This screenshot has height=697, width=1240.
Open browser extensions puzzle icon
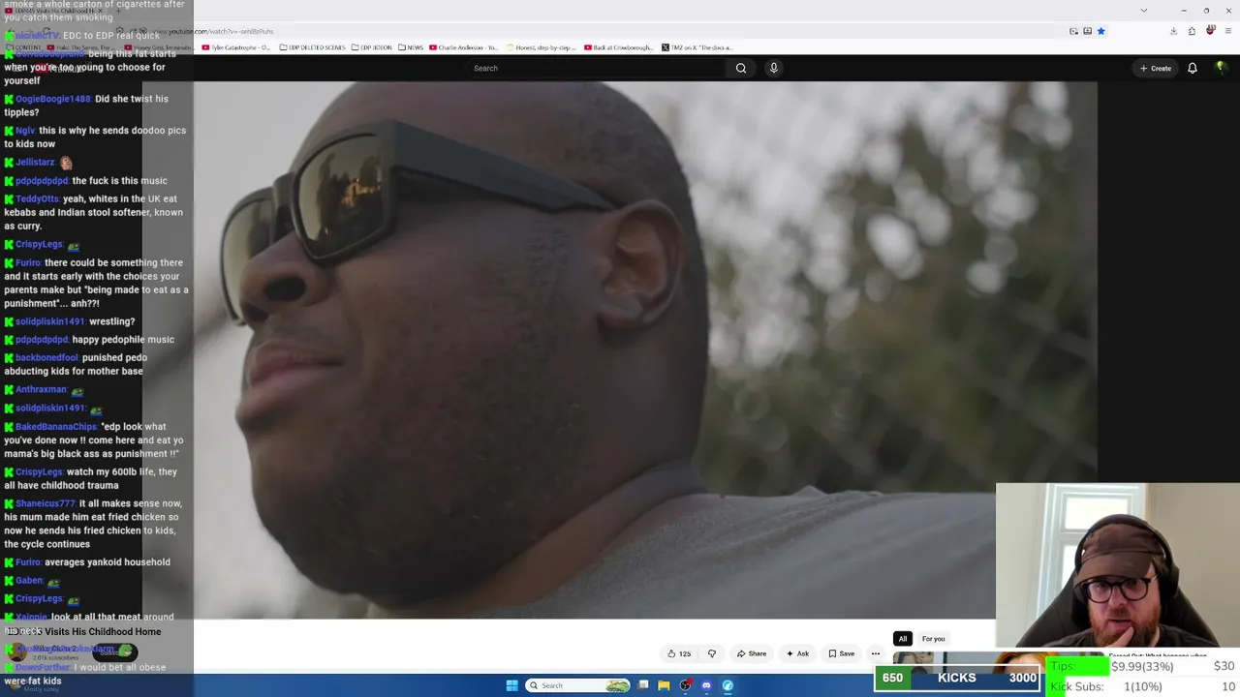(x=1192, y=31)
